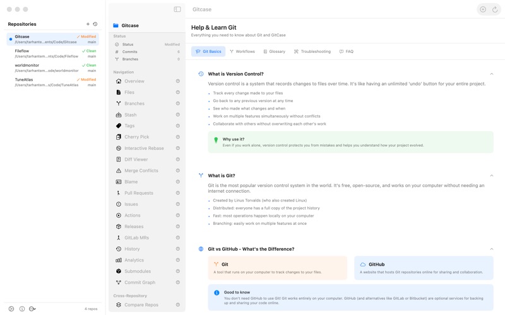
Task: Toggle the sidebar panel icon
Action: point(177,9)
